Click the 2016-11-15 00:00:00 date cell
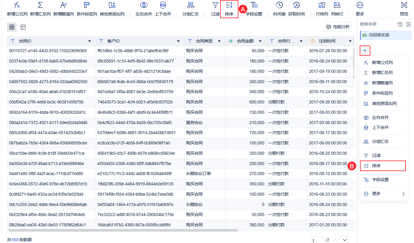This screenshot has width=414, height=243. [331, 184]
